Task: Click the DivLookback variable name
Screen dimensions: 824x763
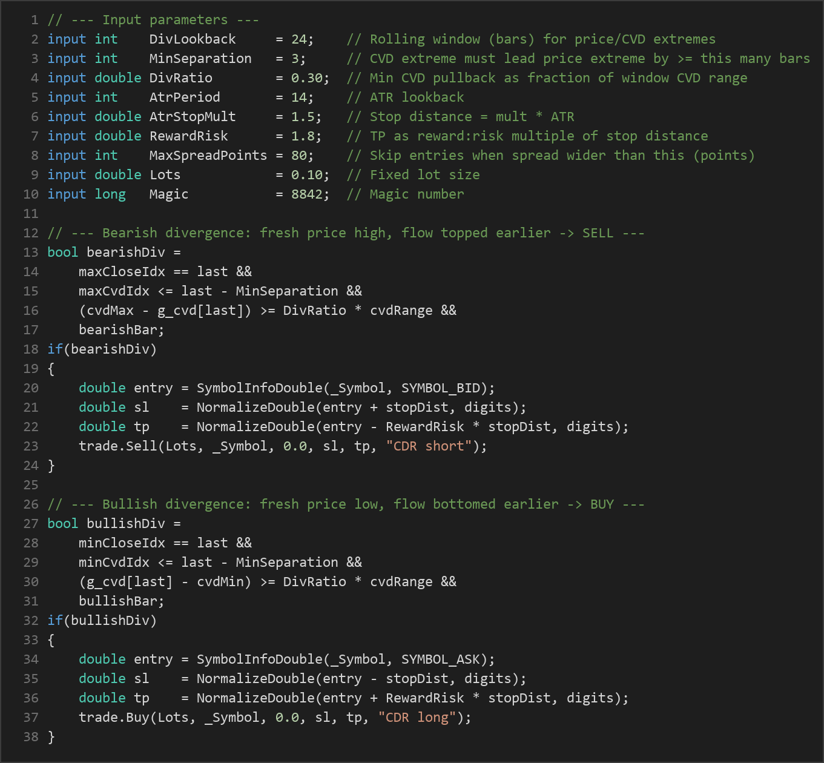Action: (193, 39)
